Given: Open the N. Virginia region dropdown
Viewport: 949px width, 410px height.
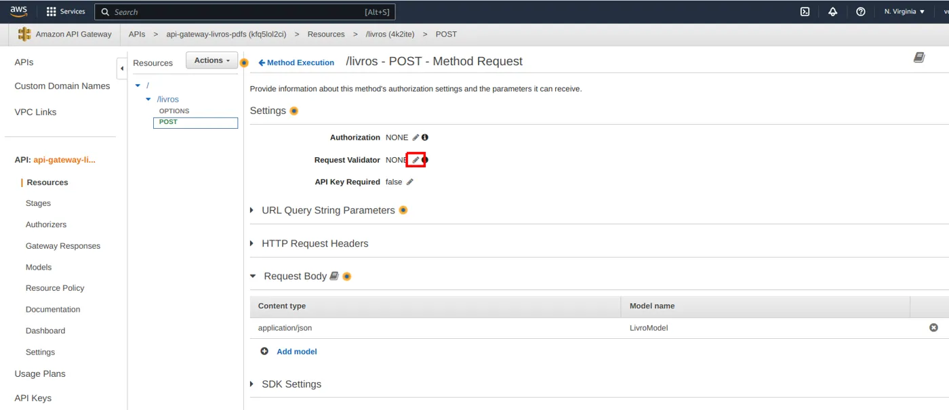Looking at the screenshot, I should coord(904,12).
